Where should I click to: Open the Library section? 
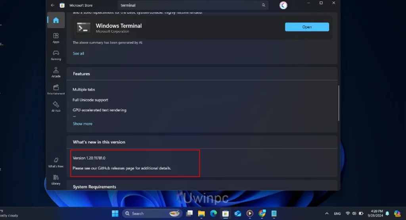pyautogui.click(x=56, y=180)
